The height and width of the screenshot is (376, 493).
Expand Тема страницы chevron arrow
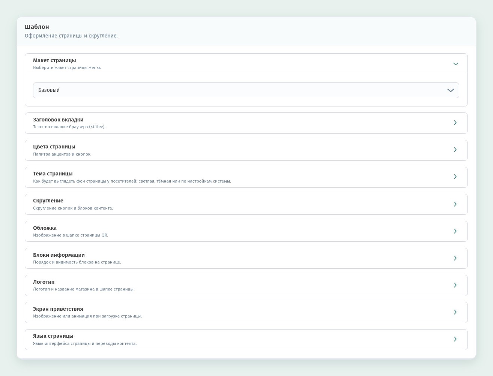click(455, 177)
